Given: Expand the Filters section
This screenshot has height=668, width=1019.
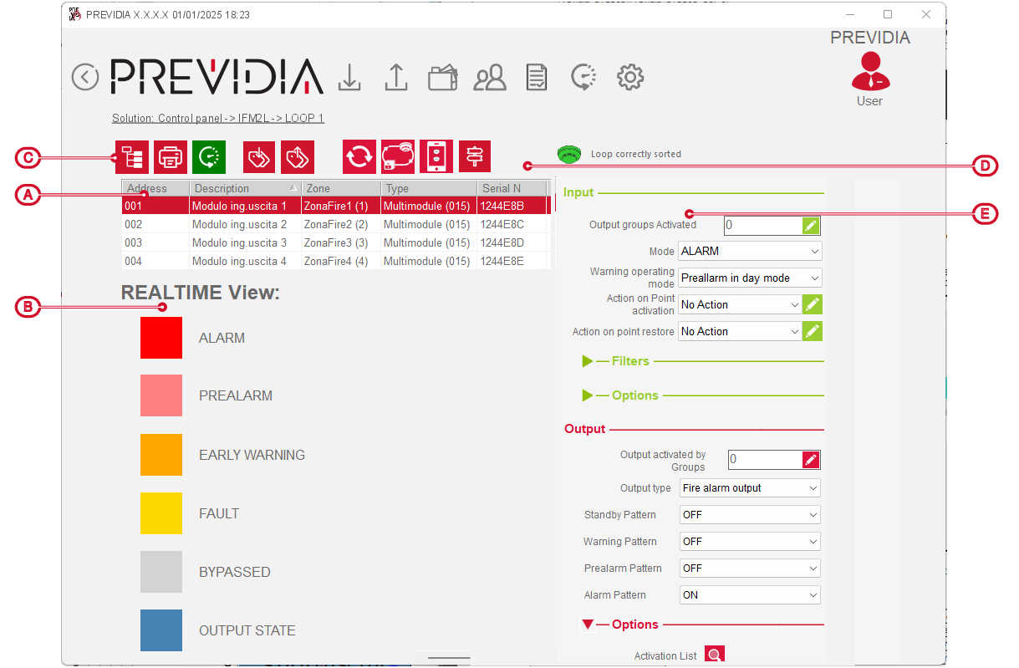Looking at the screenshot, I should click(x=588, y=361).
